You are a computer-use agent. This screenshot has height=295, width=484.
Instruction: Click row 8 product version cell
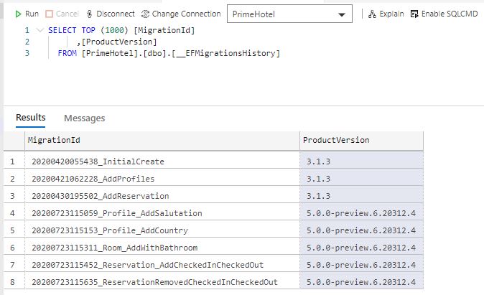point(361,282)
